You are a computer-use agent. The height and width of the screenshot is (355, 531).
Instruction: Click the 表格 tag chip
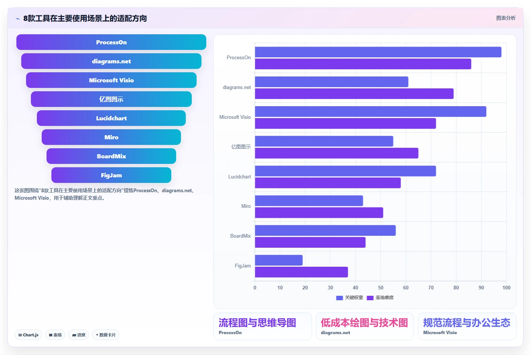point(55,335)
